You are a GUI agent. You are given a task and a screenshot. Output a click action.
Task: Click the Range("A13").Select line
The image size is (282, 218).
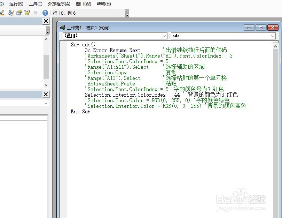(x=112, y=78)
